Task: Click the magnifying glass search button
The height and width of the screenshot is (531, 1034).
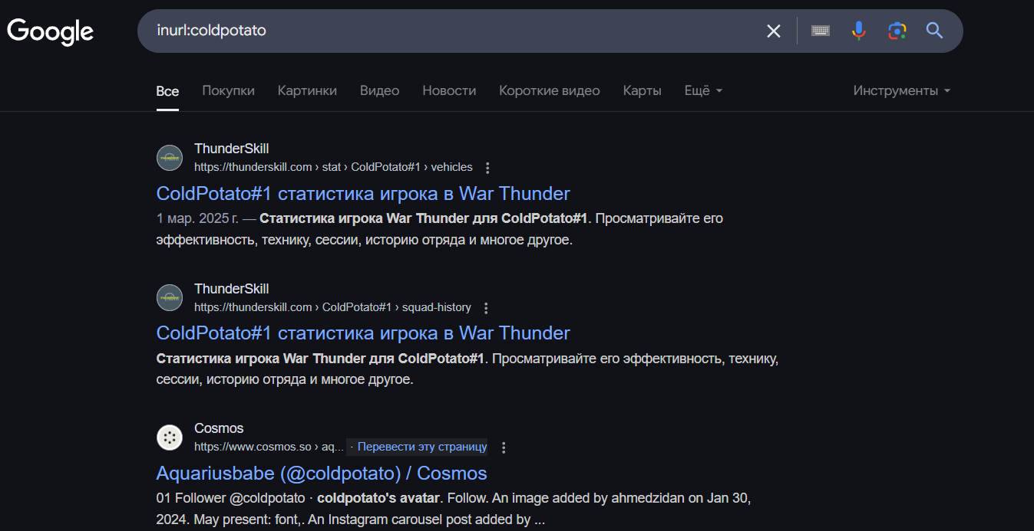Action: tap(934, 31)
